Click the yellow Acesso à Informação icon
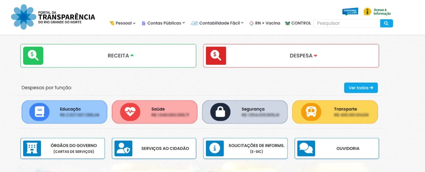The height and width of the screenshot is (172, 425). (x=367, y=12)
